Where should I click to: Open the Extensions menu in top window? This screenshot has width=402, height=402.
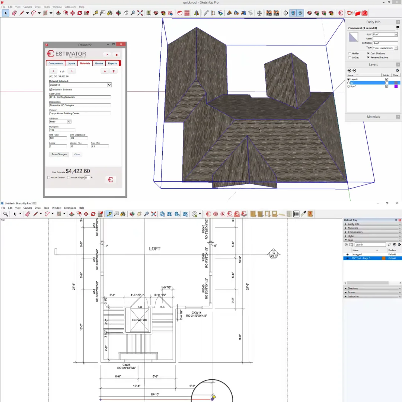pyautogui.click(x=70, y=7)
